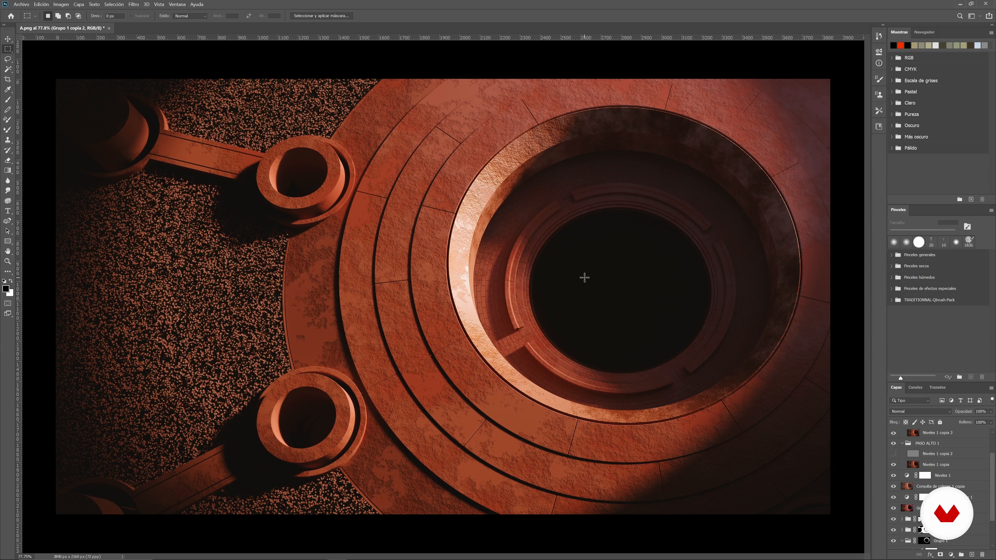Image resolution: width=996 pixels, height=560 pixels.
Task: Open the search magnifier in options bar
Action: click(960, 16)
